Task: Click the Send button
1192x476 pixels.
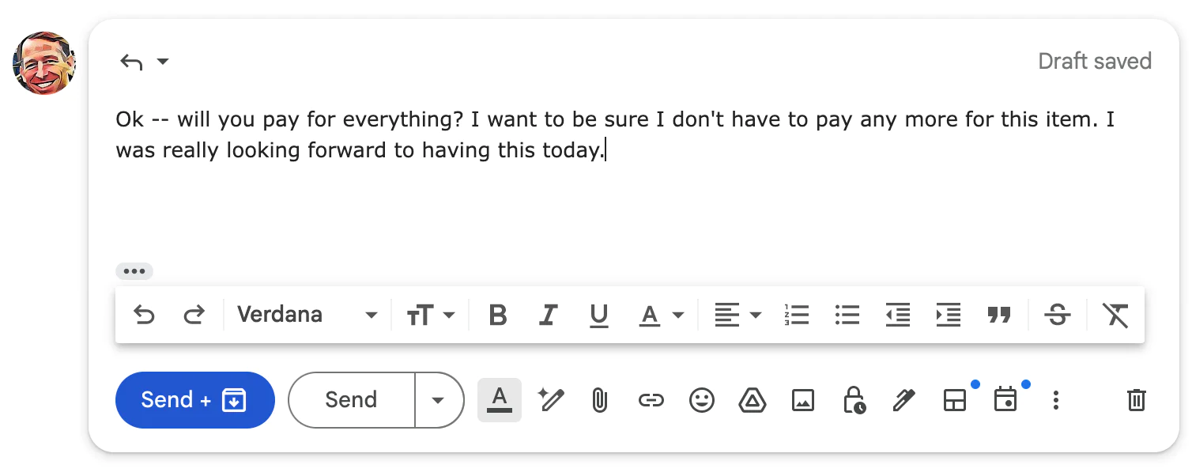Action: tap(350, 400)
